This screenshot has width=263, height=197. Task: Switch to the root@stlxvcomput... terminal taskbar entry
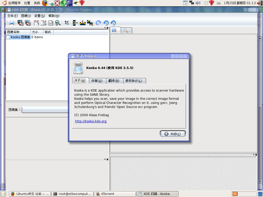click(72, 194)
